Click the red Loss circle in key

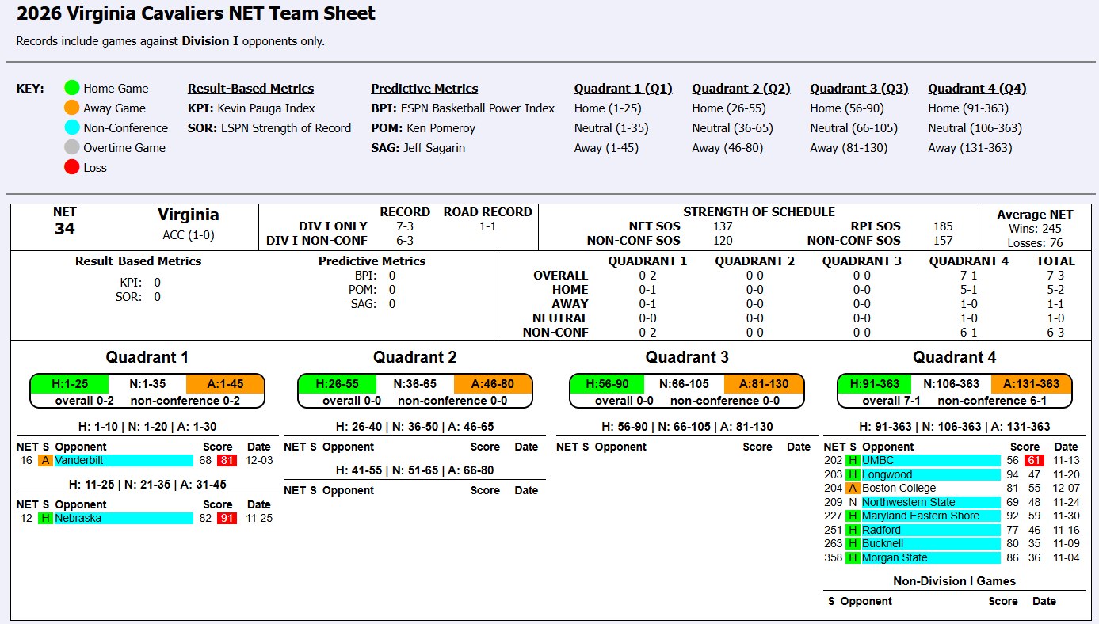point(72,168)
